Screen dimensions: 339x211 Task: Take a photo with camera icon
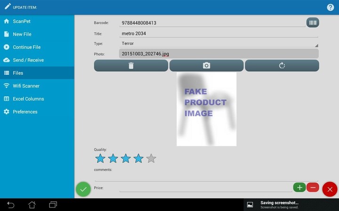(206, 66)
